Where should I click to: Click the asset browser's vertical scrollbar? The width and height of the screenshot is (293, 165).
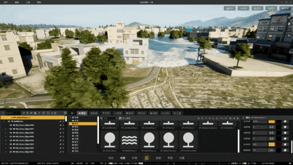pyautogui.click(x=239, y=141)
